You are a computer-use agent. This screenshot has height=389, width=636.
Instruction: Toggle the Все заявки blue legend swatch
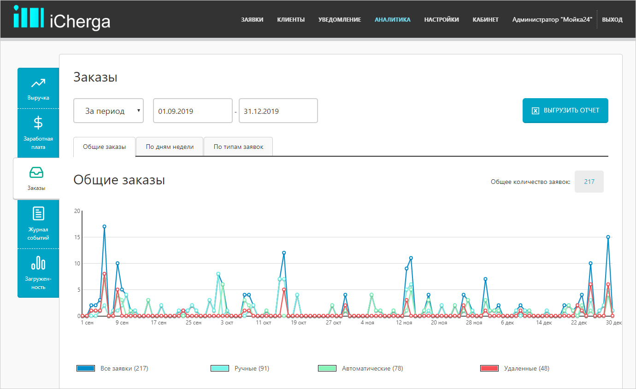(x=86, y=368)
